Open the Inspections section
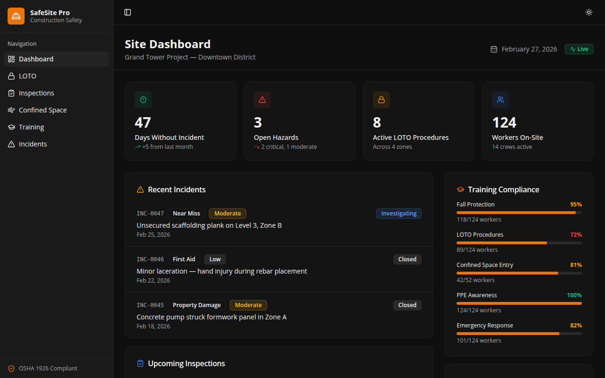The height and width of the screenshot is (378, 605). pos(36,93)
